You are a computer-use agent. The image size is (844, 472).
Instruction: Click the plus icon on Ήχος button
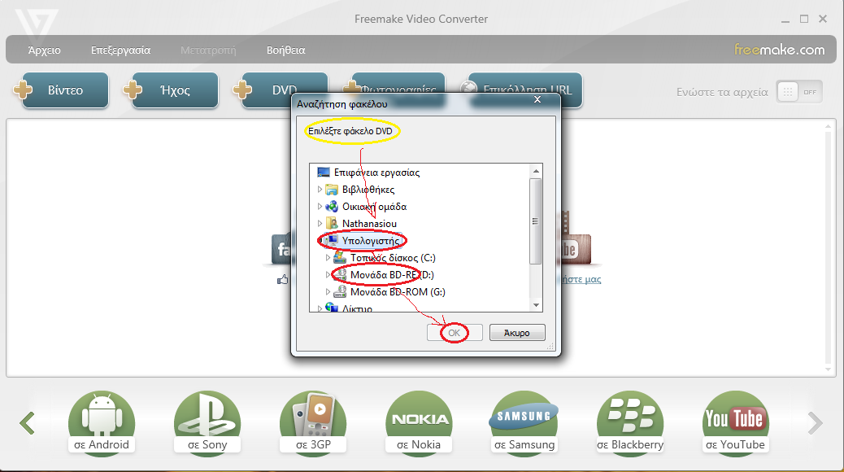coord(133,90)
